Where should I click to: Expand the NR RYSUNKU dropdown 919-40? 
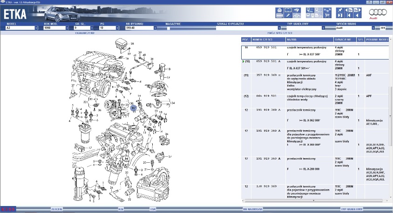click(x=155, y=28)
